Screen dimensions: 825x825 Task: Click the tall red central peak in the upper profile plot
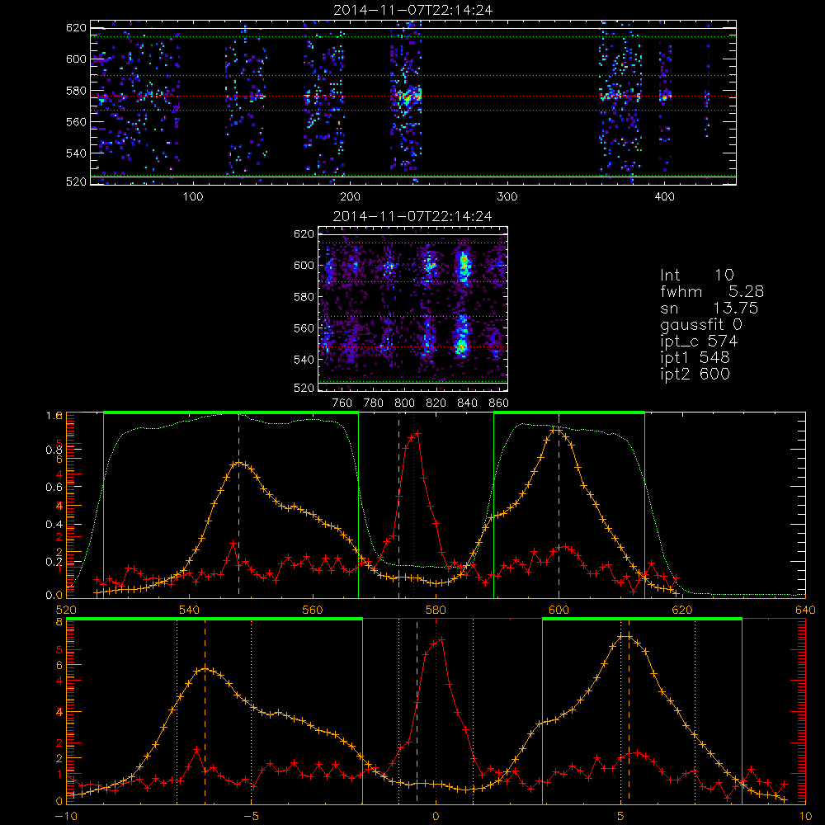pyautogui.click(x=417, y=434)
